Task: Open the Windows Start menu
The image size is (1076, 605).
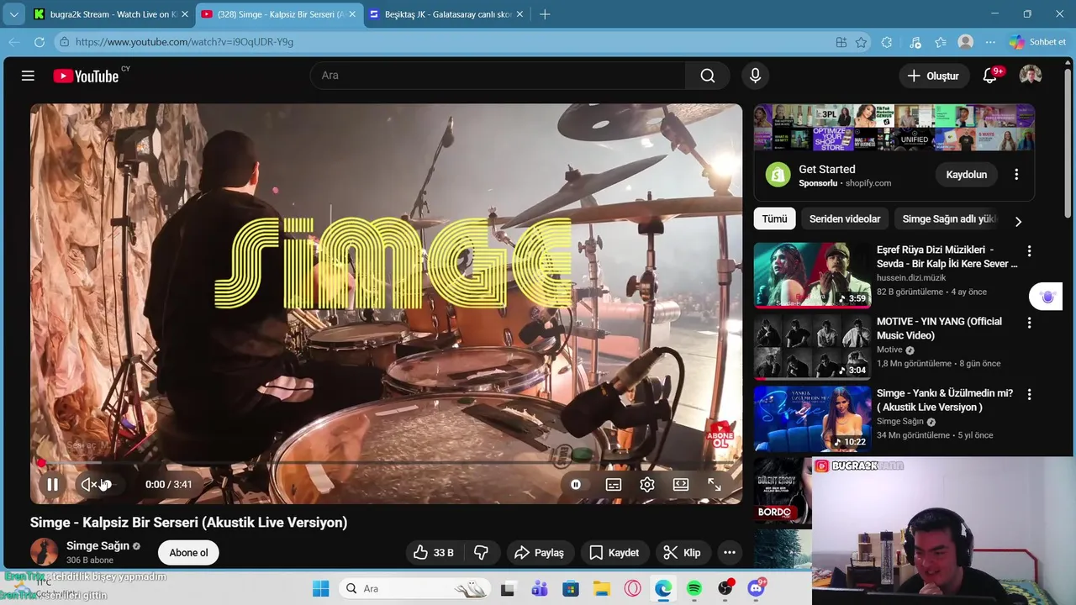Action: coord(321,589)
